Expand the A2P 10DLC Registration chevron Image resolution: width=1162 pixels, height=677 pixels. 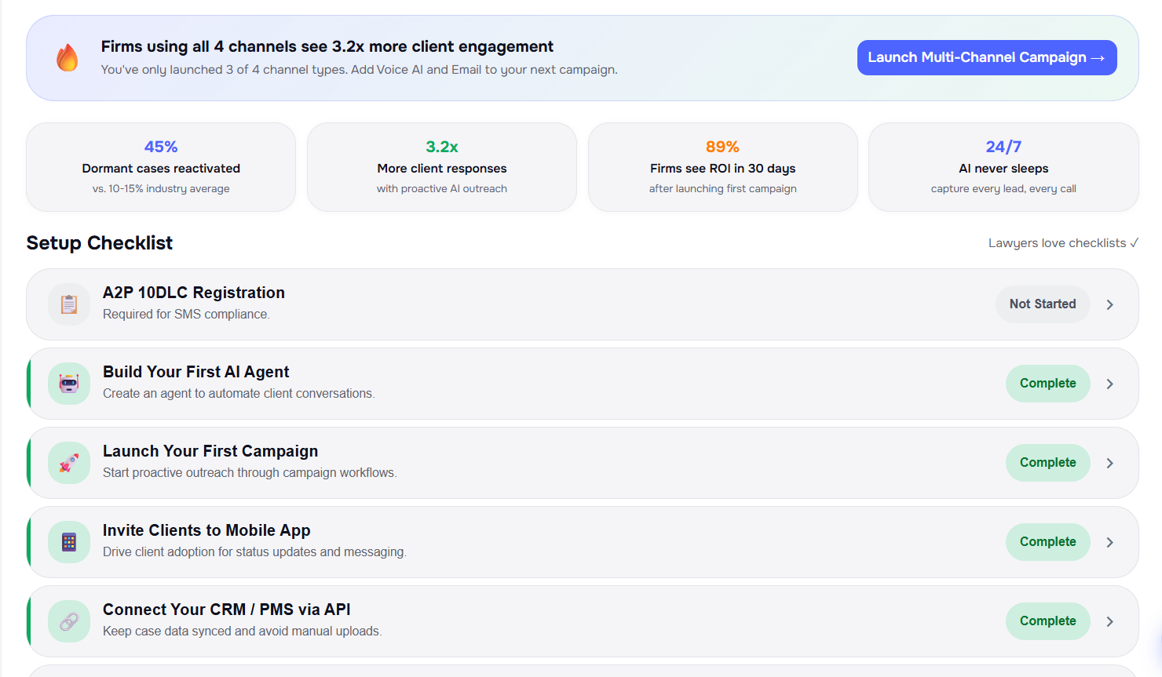[x=1109, y=304]
